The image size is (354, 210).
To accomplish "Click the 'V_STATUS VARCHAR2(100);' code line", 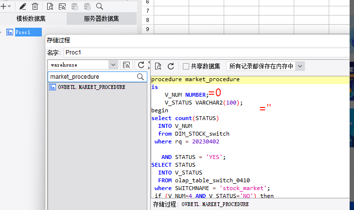I will pos(204,103).
